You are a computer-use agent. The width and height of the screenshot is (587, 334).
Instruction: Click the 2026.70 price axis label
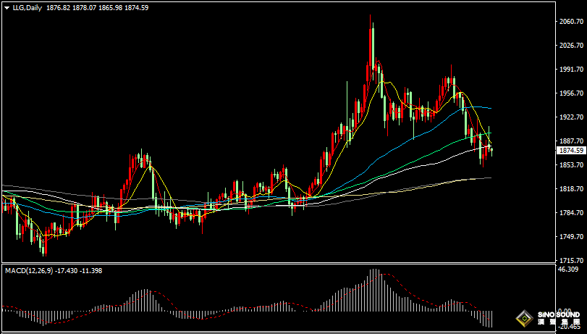tap(571, 46)
